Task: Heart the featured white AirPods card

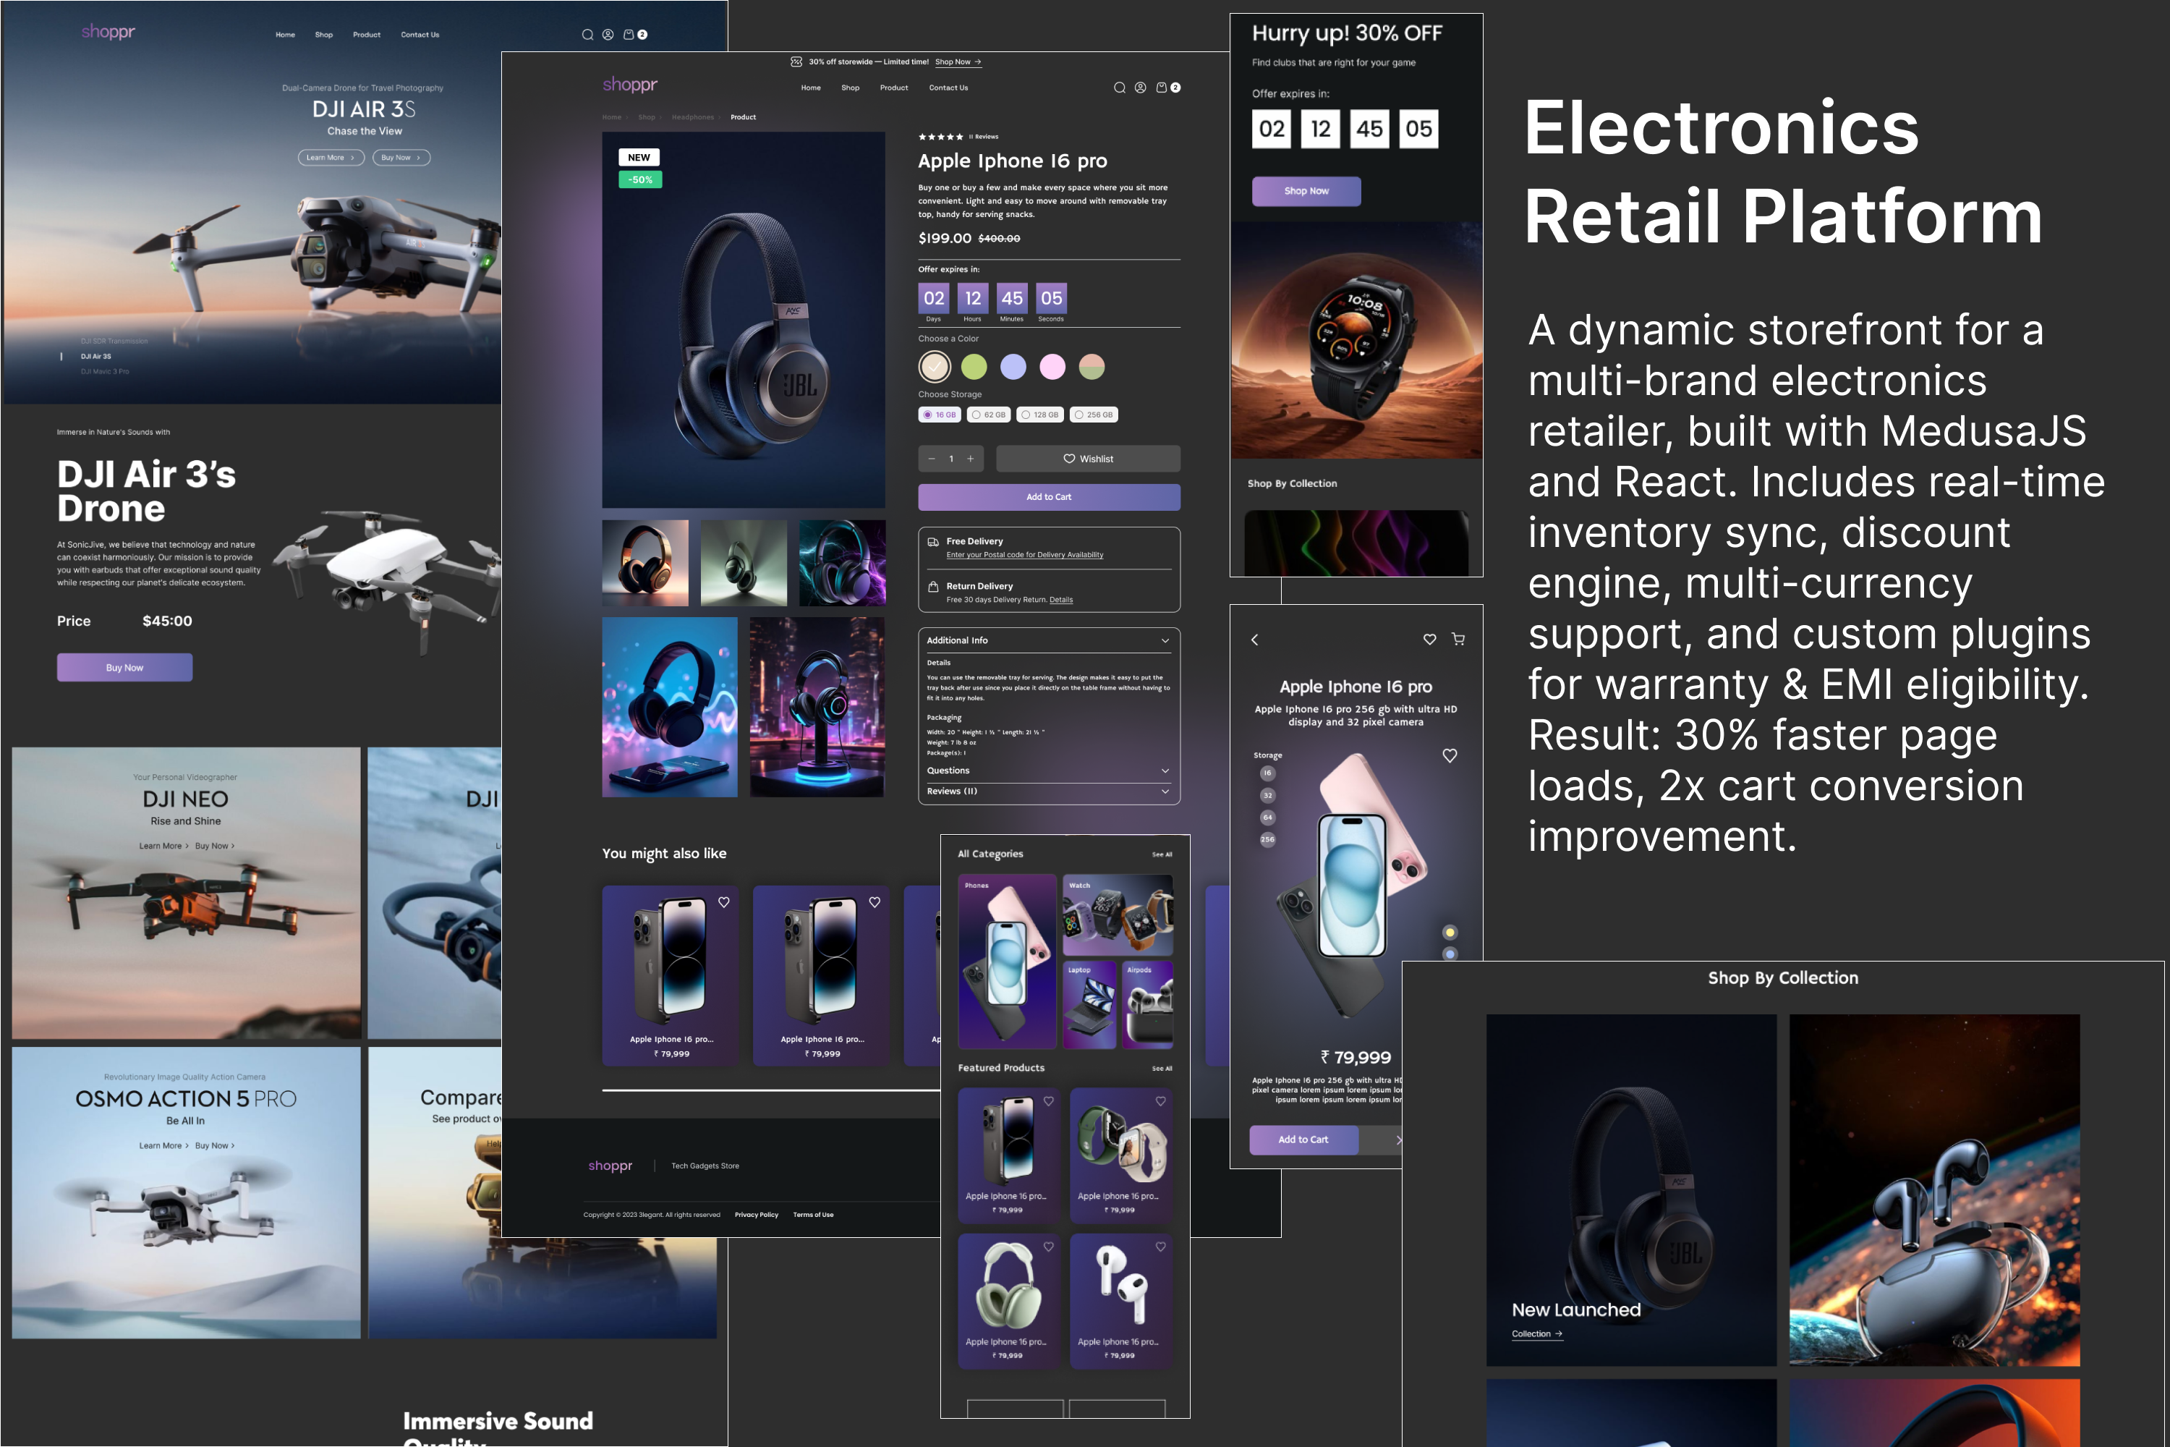Action: point(1161,1247)
